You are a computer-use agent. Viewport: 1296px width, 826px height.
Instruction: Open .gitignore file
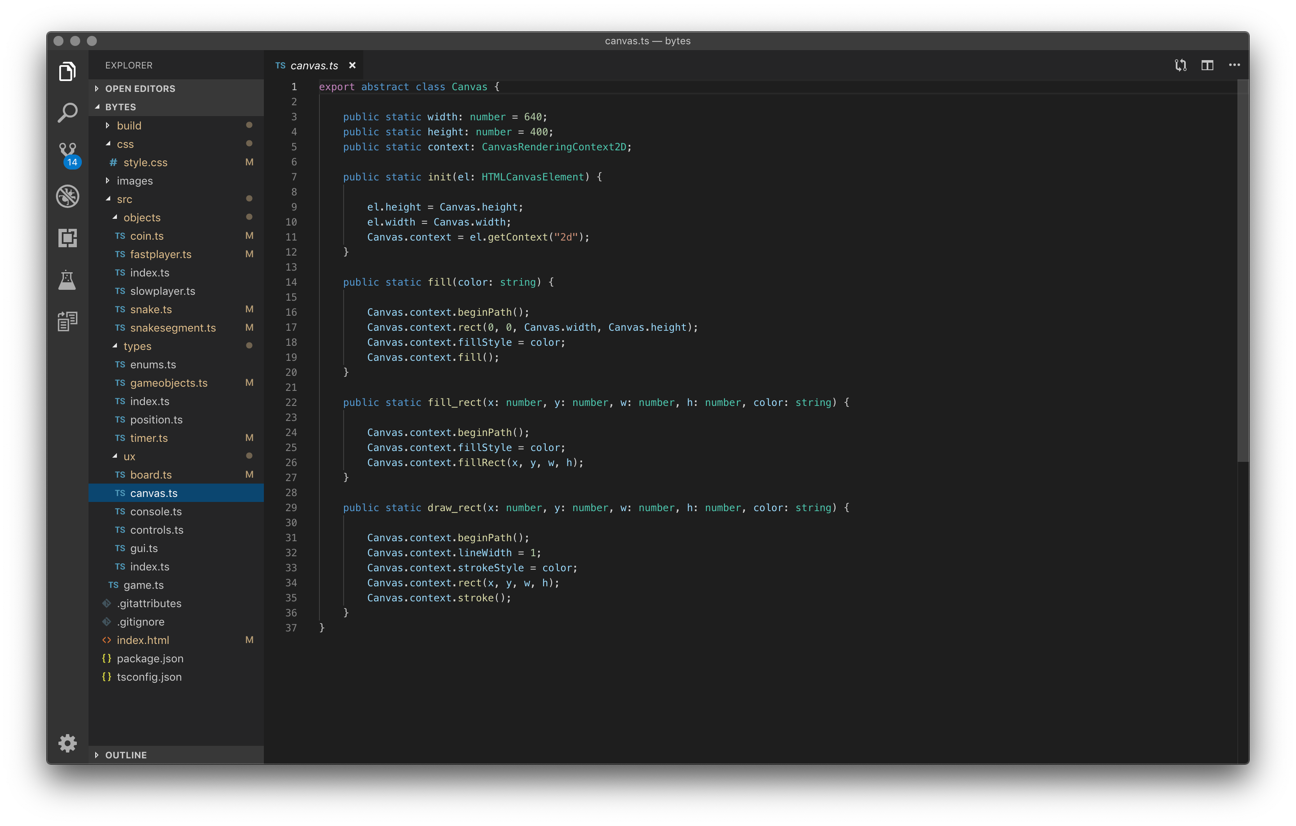(177, 621)
